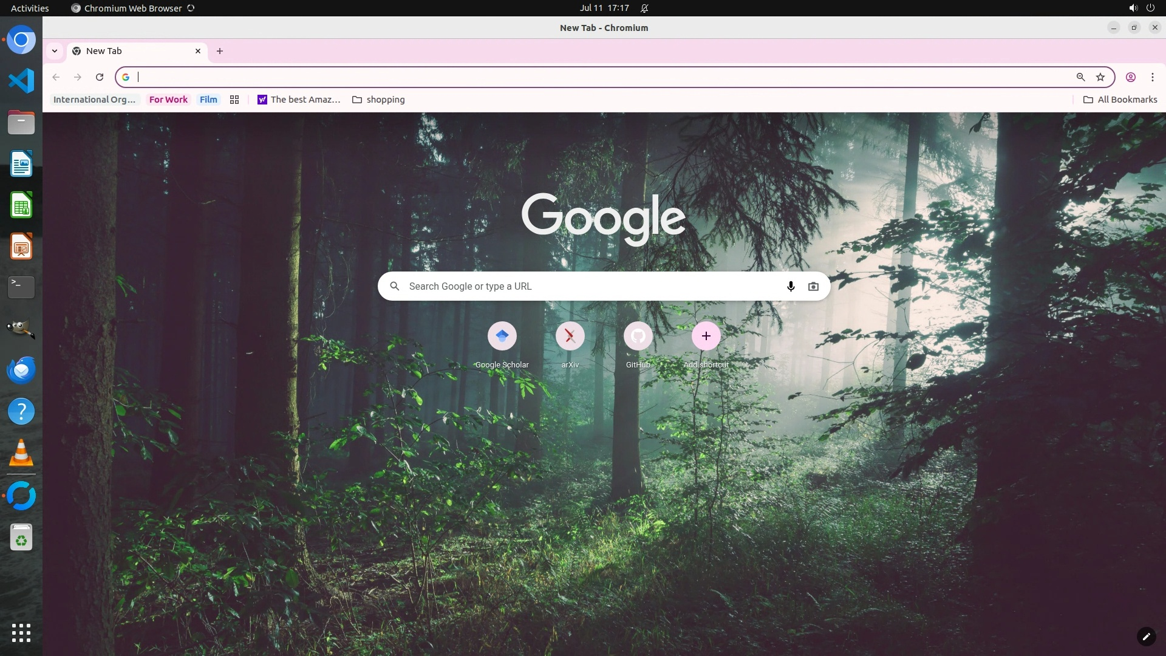Open the For Work bookmark group
The height and width of the screenshot is (656, 1166).
point(168,100)
